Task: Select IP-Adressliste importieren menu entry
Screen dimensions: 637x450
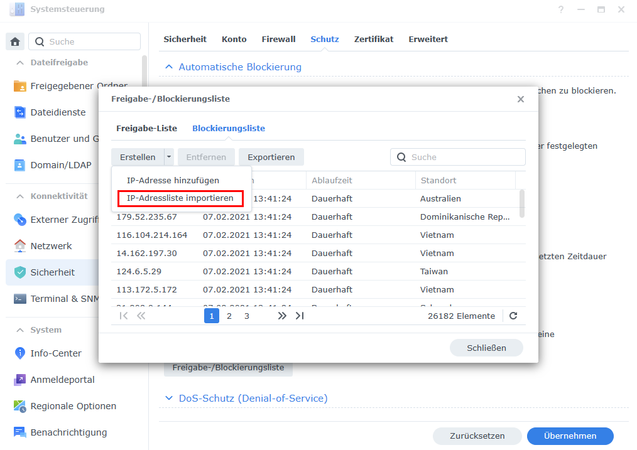Action: coord(180,198)
